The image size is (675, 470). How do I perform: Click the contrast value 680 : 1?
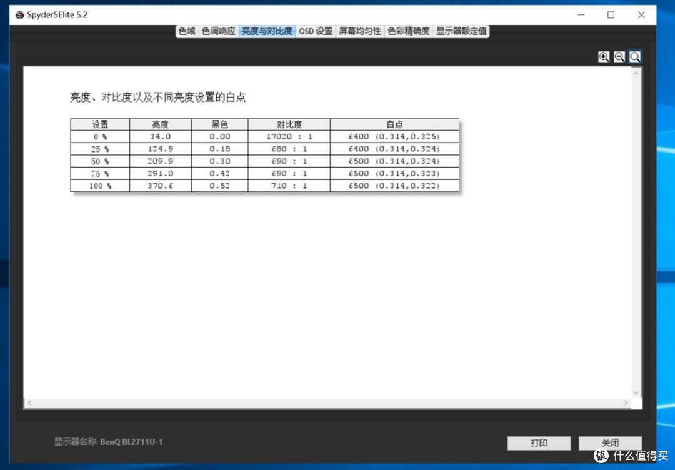click(289, 149)
